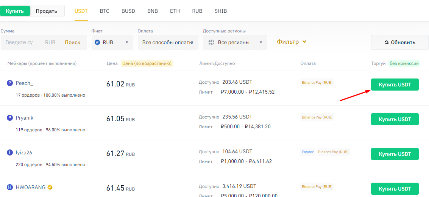Click HWOARANG's verified badge icon
Screen dimensions: 429x197
50,187
